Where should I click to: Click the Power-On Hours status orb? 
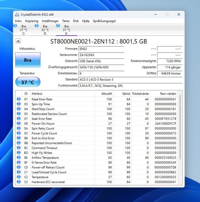18,124
